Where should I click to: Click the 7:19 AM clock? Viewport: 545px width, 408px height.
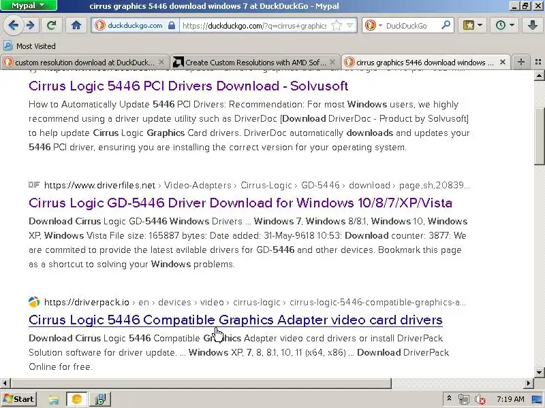(510, 399)
